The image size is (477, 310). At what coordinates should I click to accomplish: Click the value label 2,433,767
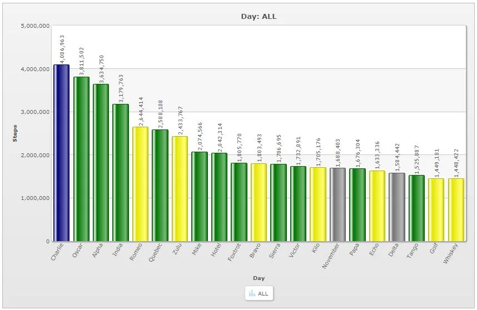tap(180, 121)
